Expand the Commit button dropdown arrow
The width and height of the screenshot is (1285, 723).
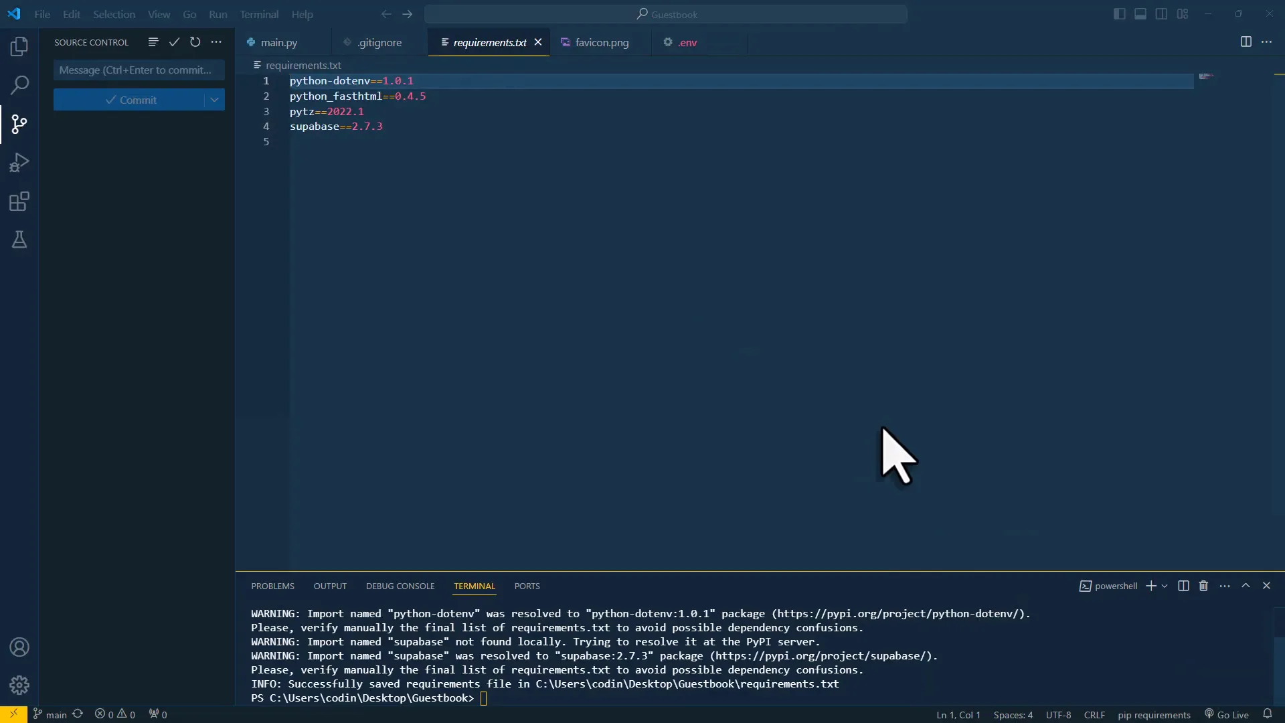(214, 100)
